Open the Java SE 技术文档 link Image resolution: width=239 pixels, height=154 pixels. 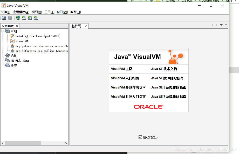(164, 69)
